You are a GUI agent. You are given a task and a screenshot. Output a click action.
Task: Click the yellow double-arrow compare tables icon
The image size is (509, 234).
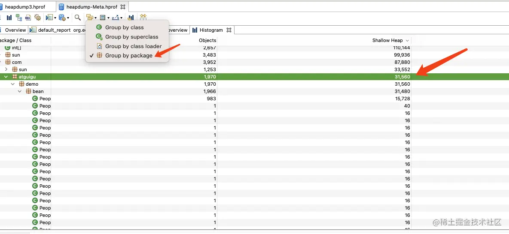point(143,18)
